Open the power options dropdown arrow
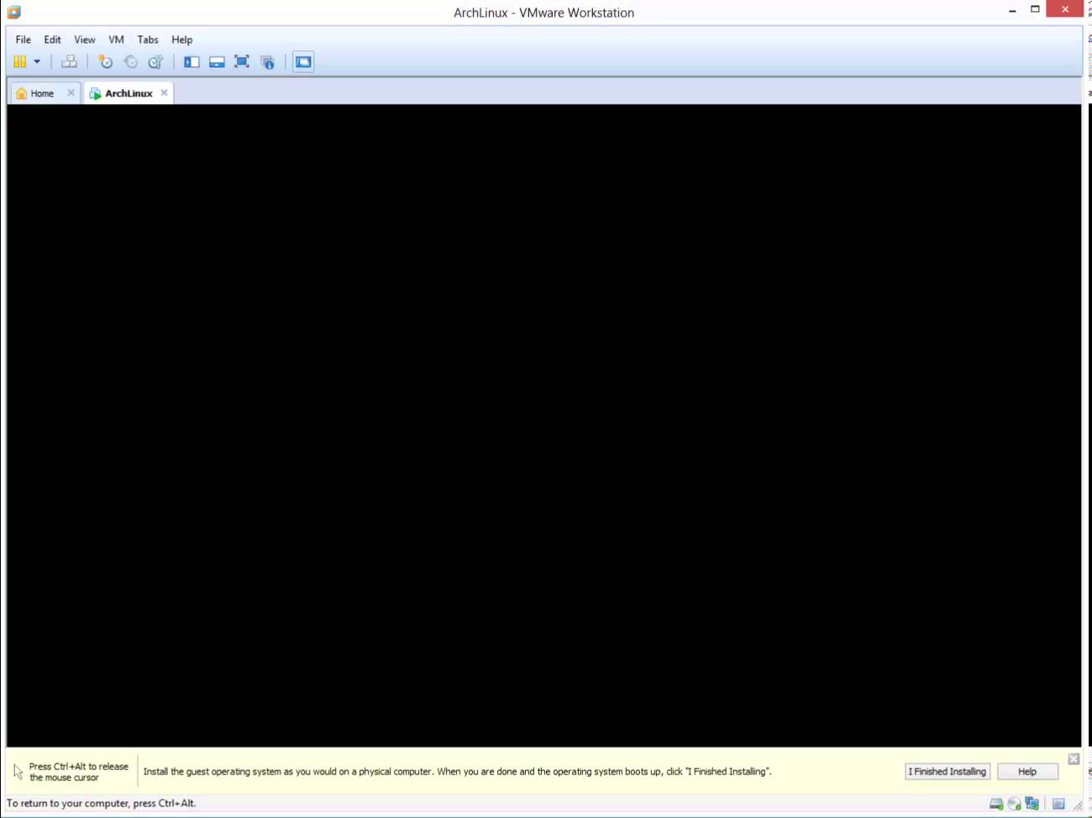The height and width of the screenshot is (818, 1092). 36,61
